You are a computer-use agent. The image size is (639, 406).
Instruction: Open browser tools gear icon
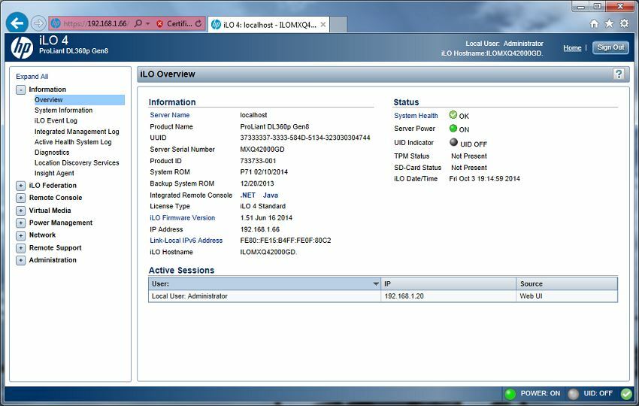(624, 23)
